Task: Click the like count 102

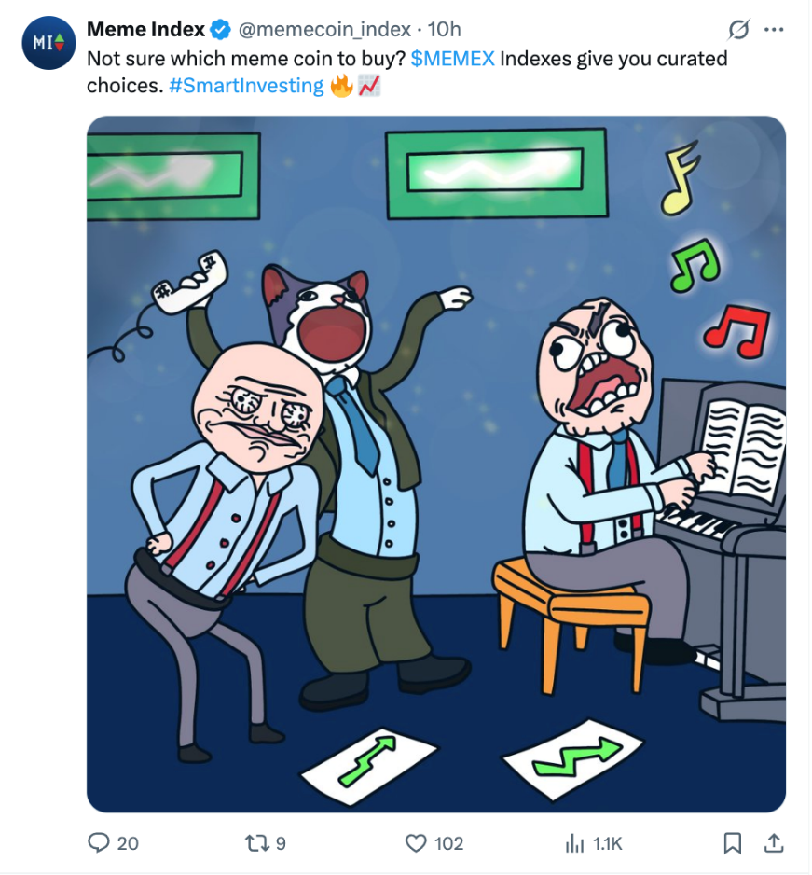Action: coord(449,843)
